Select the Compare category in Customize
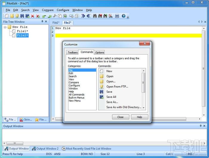This screenshot has height=158, width=209. [x=82, y=82]
